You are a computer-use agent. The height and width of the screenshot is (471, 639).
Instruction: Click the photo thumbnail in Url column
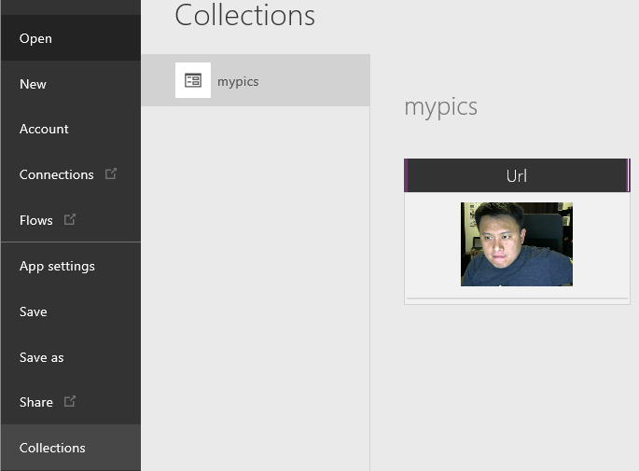[516, 244]
